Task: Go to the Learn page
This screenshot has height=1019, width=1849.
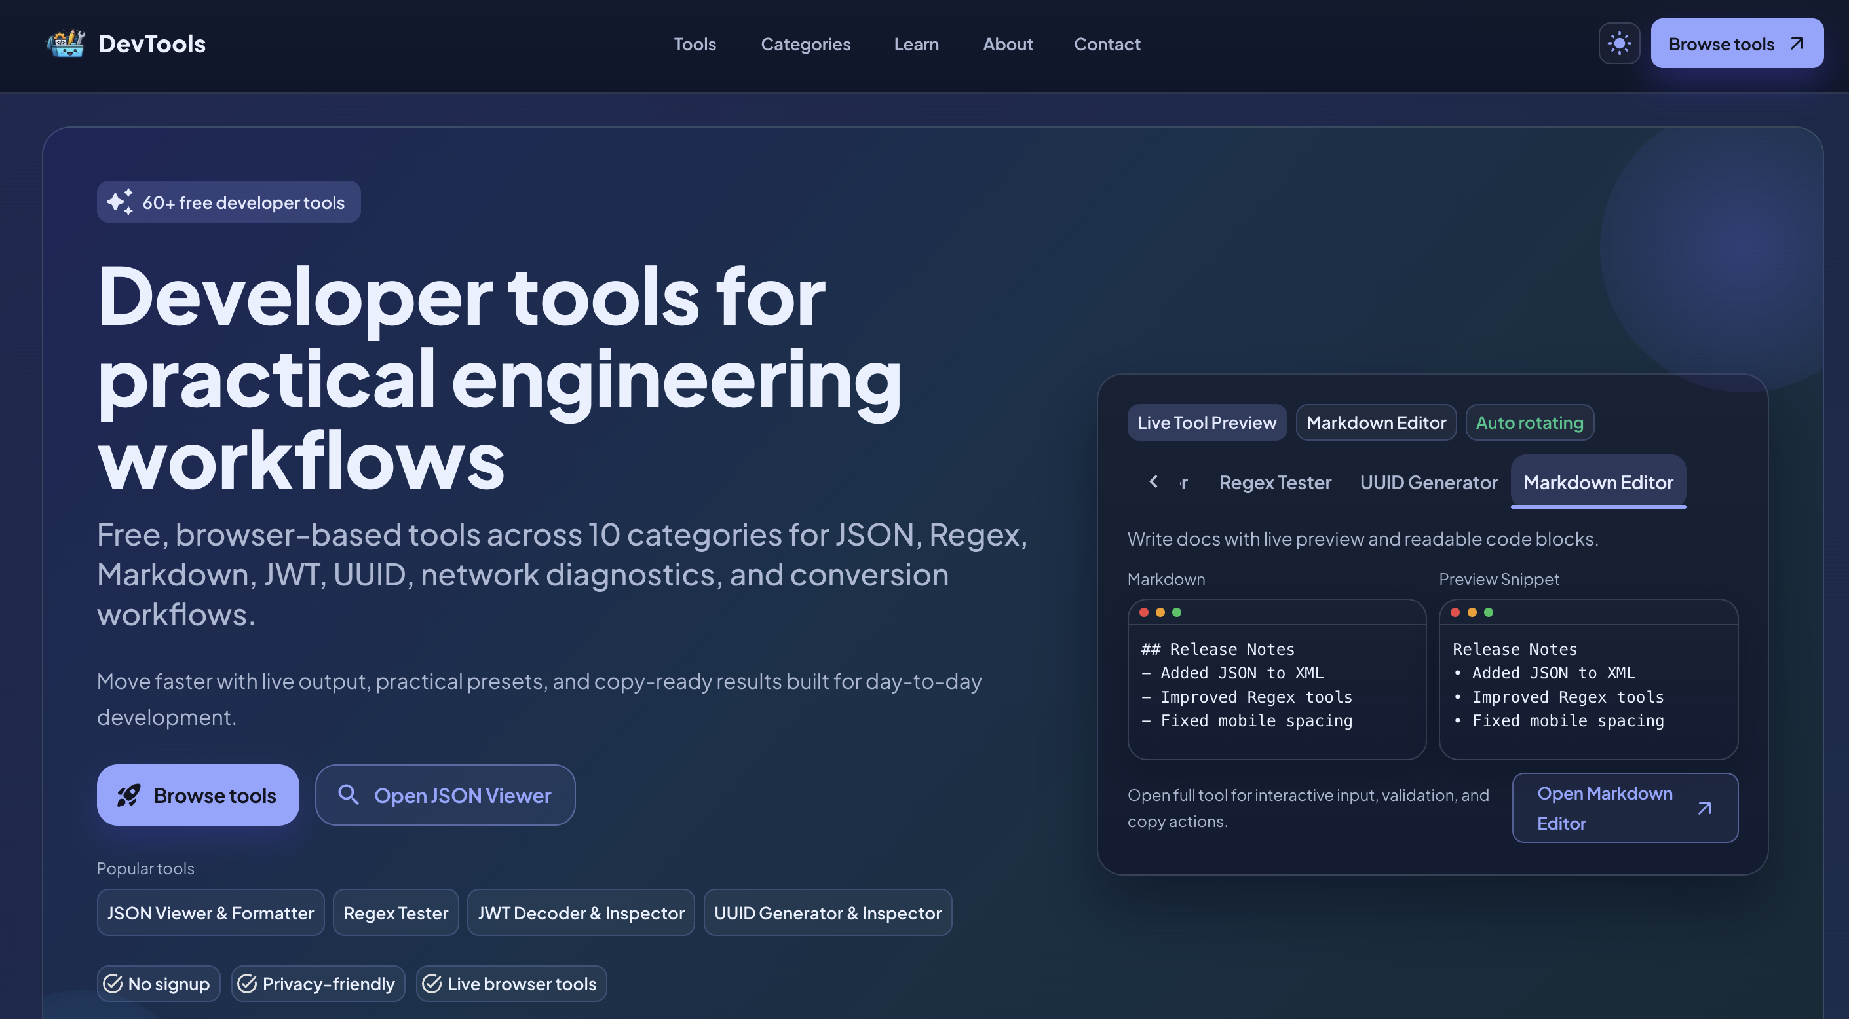Action: tap(916, 44)
